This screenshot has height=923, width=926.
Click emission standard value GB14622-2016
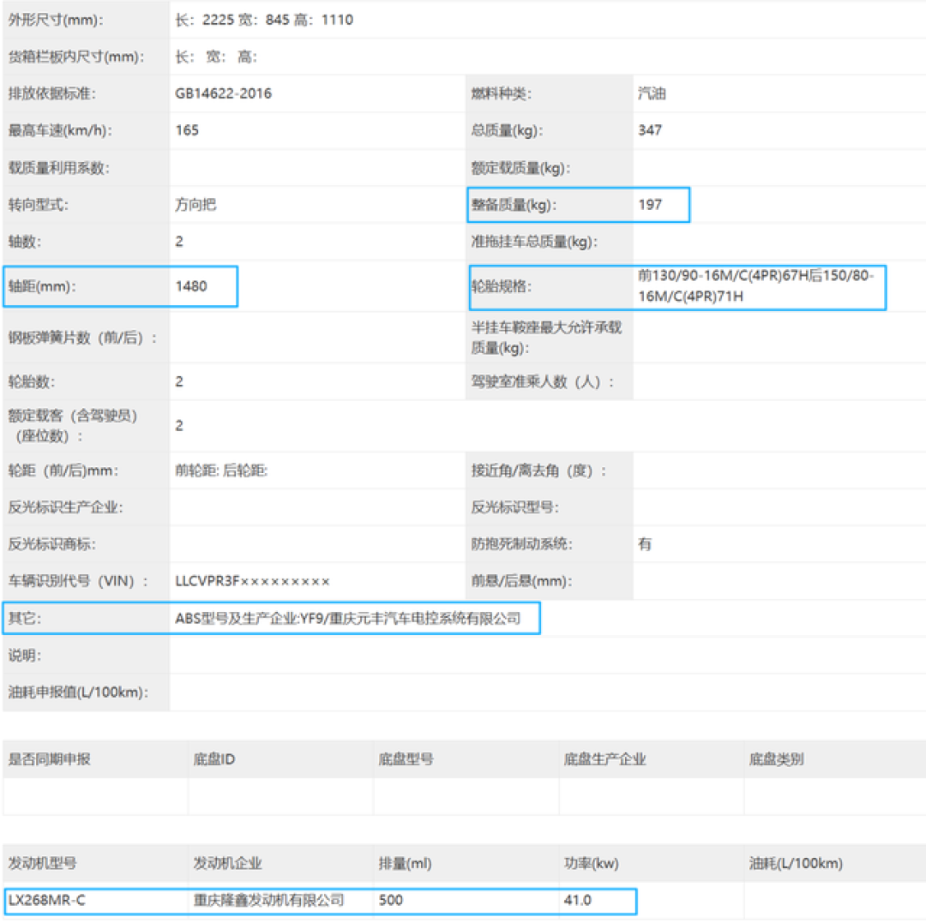pos(223,93)
